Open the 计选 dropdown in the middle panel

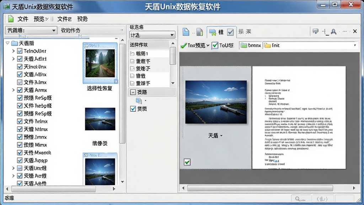(x=152, y=35)
